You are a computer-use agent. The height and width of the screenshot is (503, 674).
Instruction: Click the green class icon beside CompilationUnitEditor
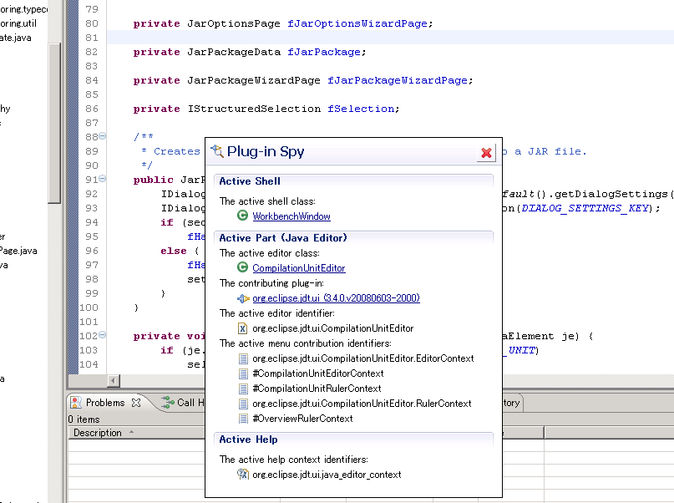point(242,267)
